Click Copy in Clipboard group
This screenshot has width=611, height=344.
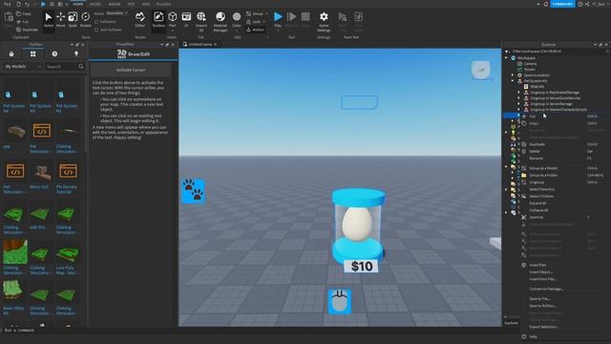(x=24, y=14)
